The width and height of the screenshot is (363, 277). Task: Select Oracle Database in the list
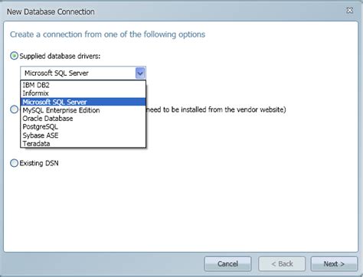pyautogui.click(x=83, y=119)
